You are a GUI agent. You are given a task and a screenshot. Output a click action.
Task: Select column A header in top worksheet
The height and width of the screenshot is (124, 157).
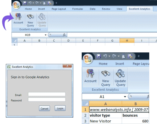point(25,41)
